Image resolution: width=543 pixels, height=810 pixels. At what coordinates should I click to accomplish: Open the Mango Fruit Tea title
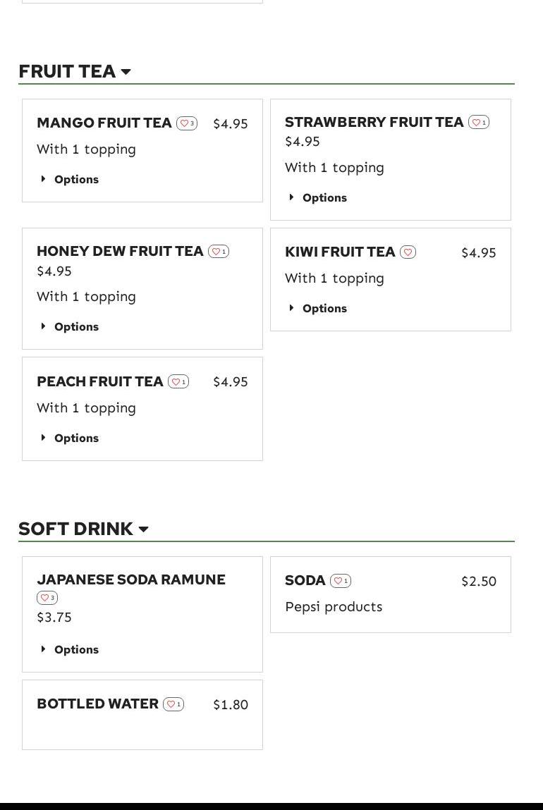(x=104, y=123)
